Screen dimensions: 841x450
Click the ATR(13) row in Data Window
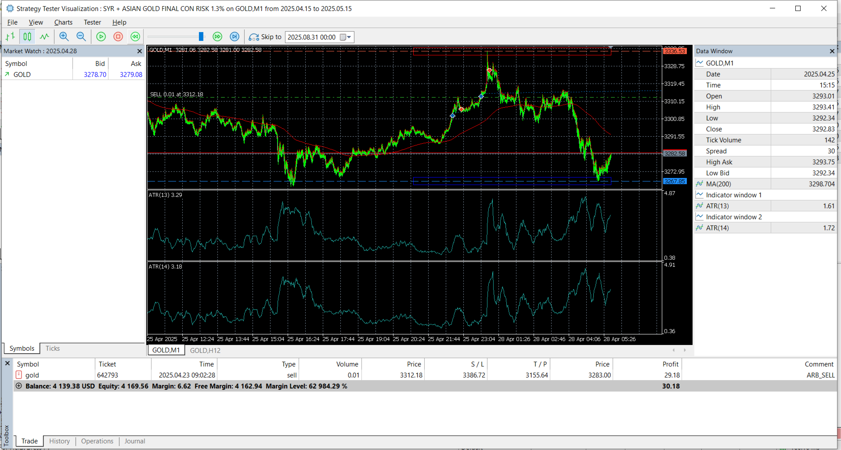point(765,206)
